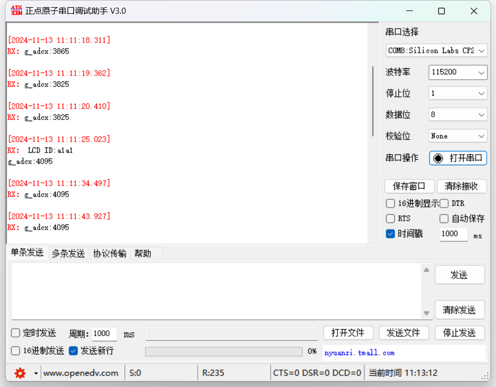Image resolution: width=496 pixels, height=387 pixels.
Task: Click the timestamp [2024-11-13 11:11:43.927]
Action: 59,216
